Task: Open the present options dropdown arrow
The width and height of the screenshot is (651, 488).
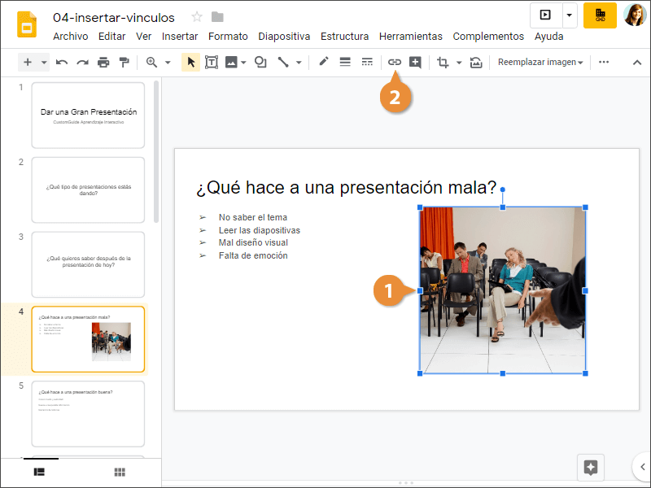Action: (x=569, y=15)
